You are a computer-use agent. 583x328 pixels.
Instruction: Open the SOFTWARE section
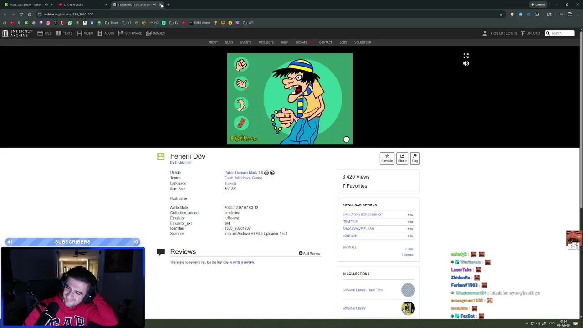pos(130,33)
